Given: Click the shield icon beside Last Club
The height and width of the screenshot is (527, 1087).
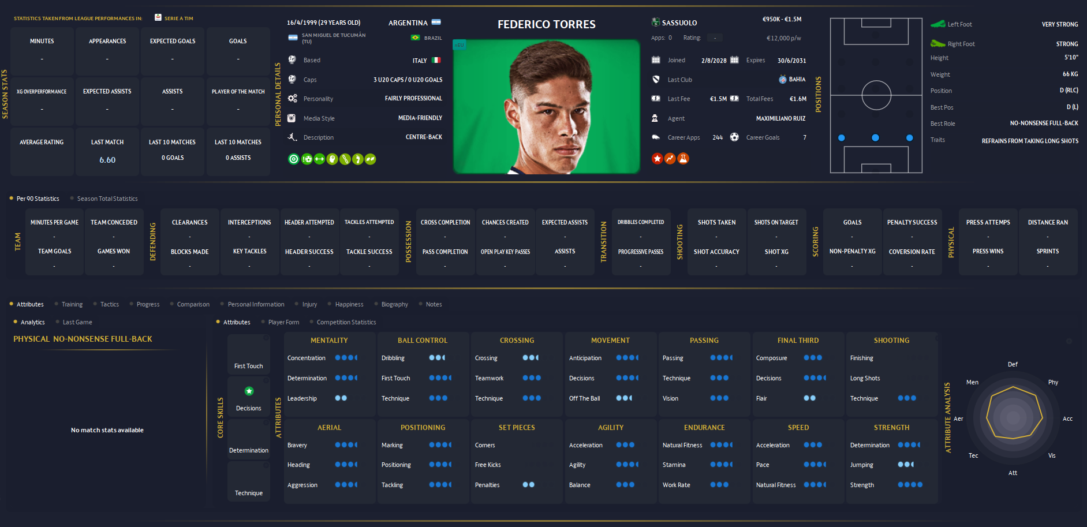Looking at the screenshot, I should click(656, 80).
